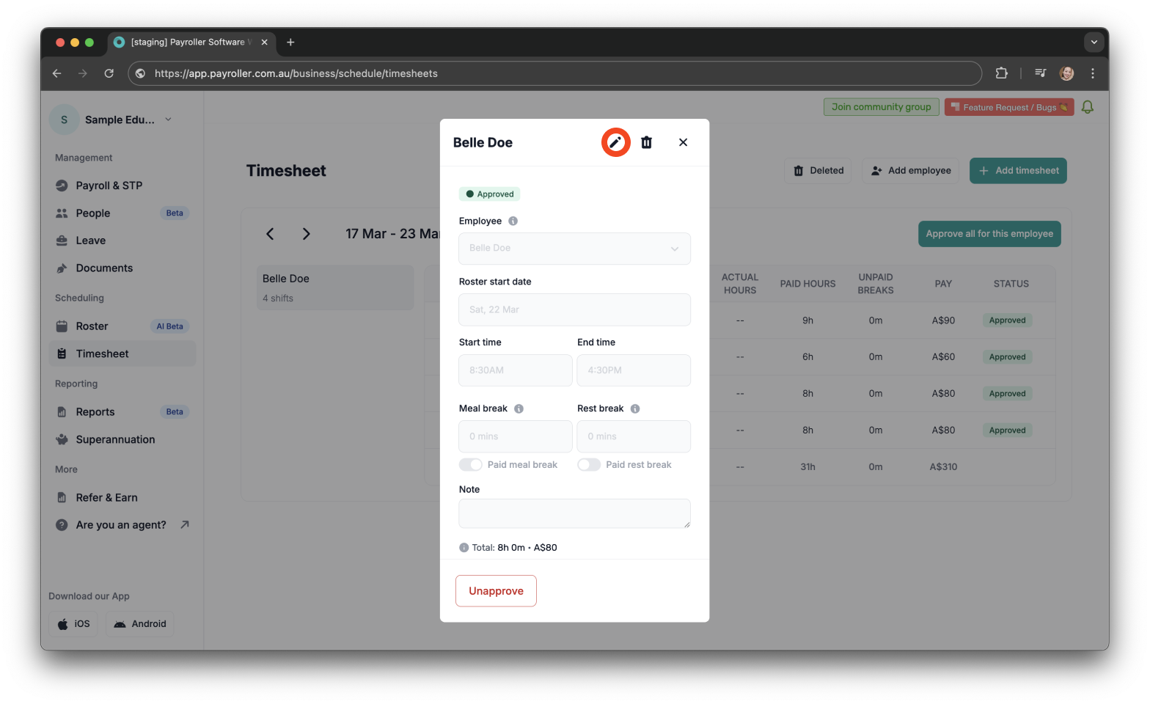Open Reports in sidebar
This screenshot has height=704, width=1150.
pos(122,412)
